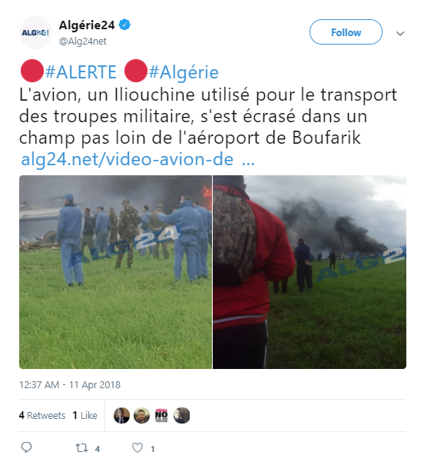Open the second liker's avatar
This screenshot has width=424, height=462.
pyautogui.click(x=141, y=415)
